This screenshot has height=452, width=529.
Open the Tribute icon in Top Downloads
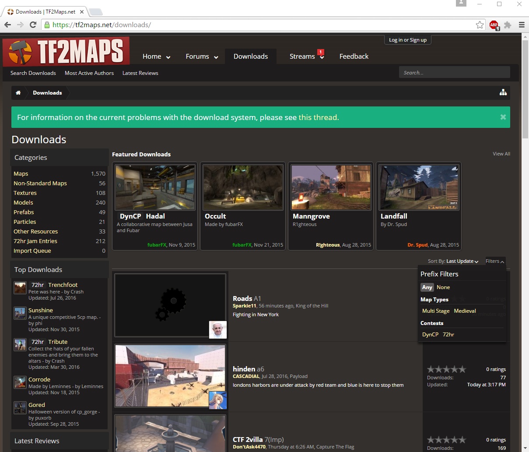point(20,345)
